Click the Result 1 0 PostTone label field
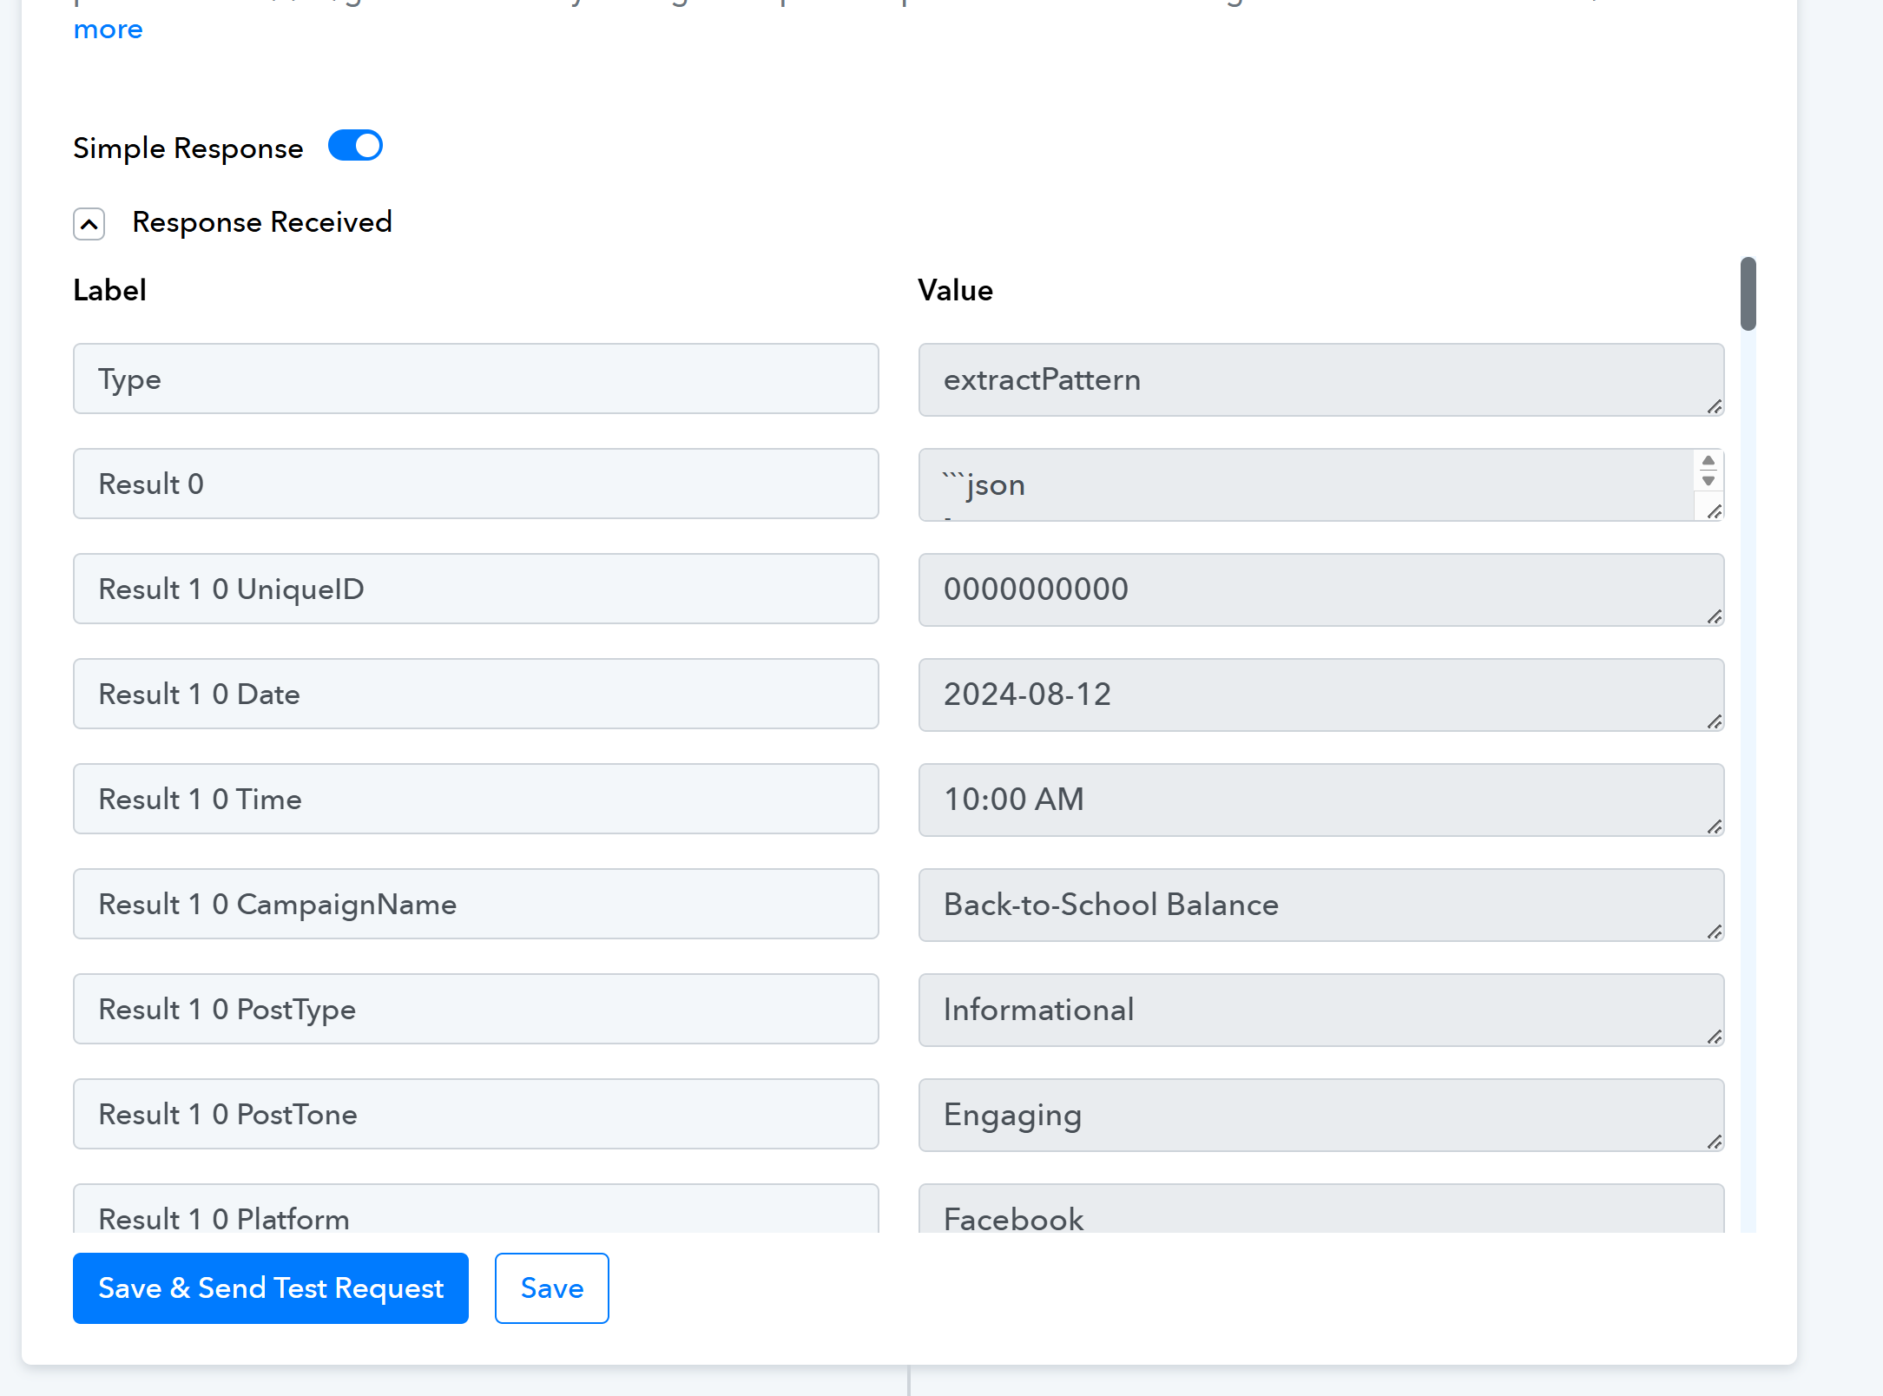 tap(476, 1115)
